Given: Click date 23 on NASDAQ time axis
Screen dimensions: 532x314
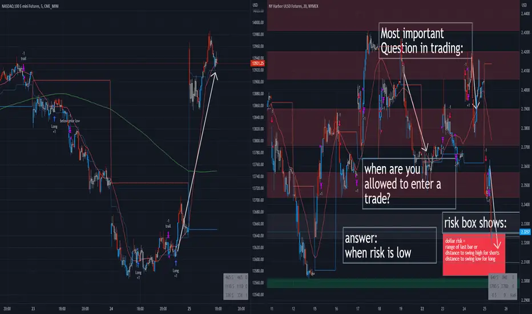Looking at the screenshot, I should pos(33,309).
